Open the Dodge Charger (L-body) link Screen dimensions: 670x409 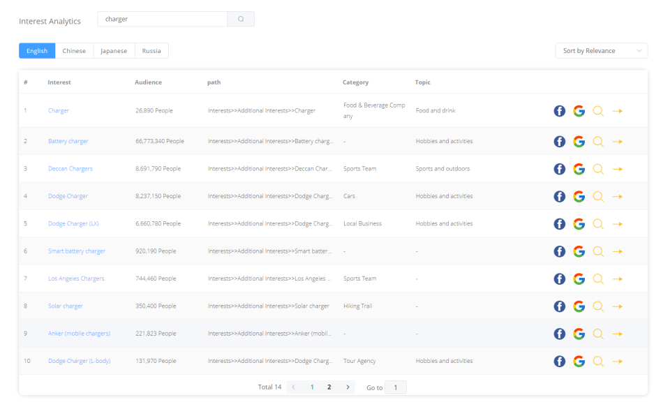(x=80, y=361)
